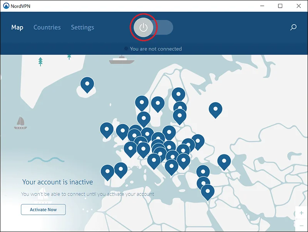Viewport: 308px width, 232px height.
Task: Select the Finland server pin
Action: click(179, 95)
